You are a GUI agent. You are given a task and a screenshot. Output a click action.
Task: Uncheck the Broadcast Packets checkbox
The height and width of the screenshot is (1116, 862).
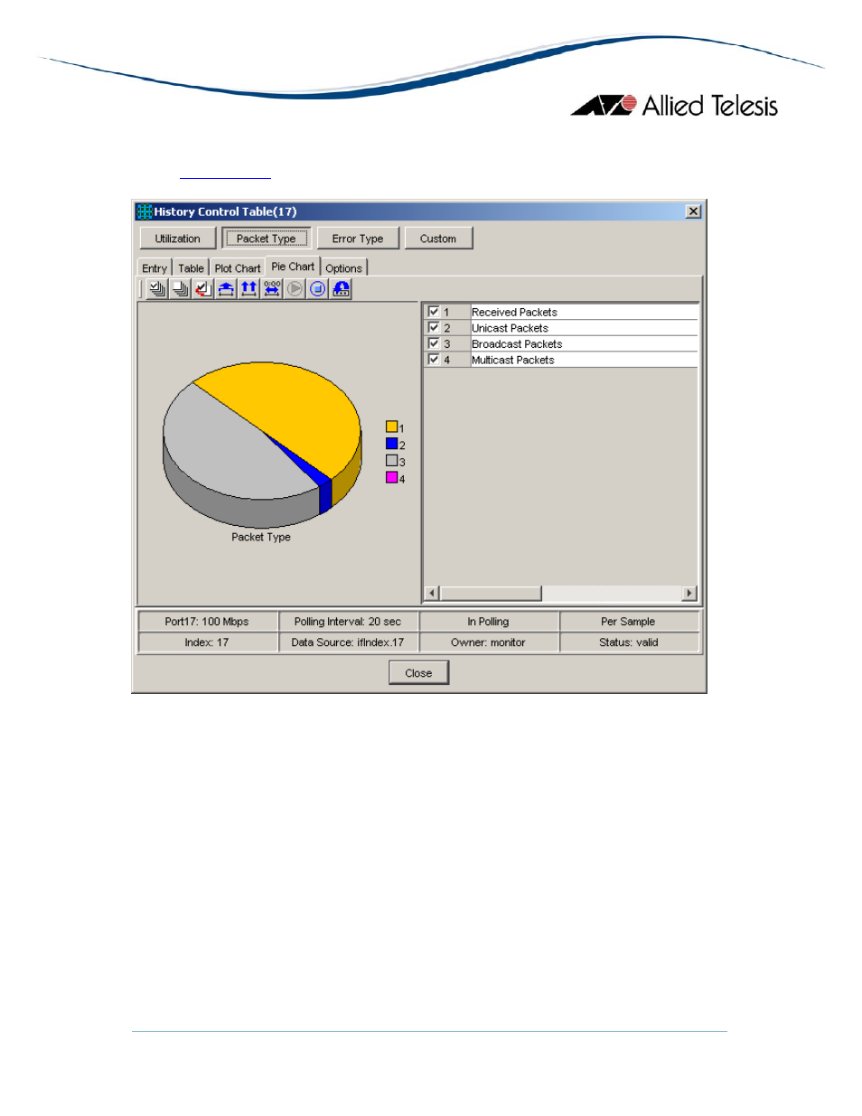(434, 343)
